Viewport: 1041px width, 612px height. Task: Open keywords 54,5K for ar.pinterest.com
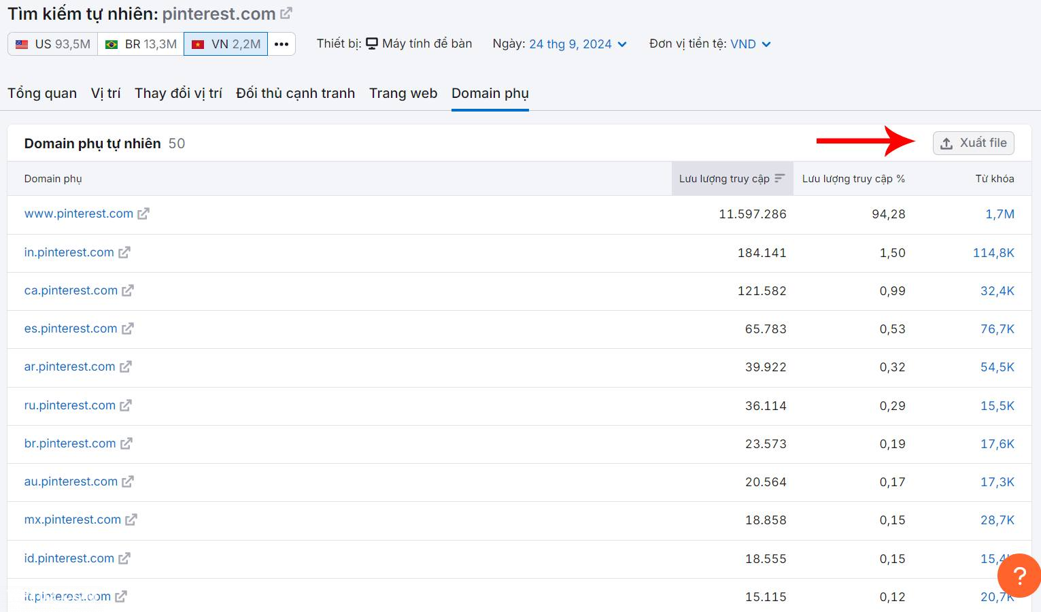(x=997, y=367)
